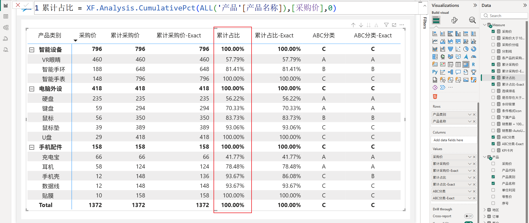529x223 pixels.
Task: Remove 产品名称 field from Rows
Action: tap(474, 121)
